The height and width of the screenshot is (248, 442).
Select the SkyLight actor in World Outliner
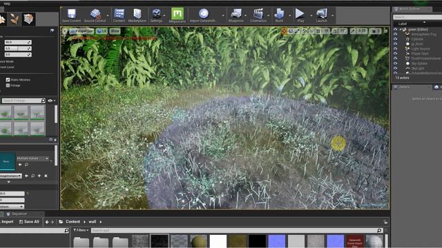[417, 68]
